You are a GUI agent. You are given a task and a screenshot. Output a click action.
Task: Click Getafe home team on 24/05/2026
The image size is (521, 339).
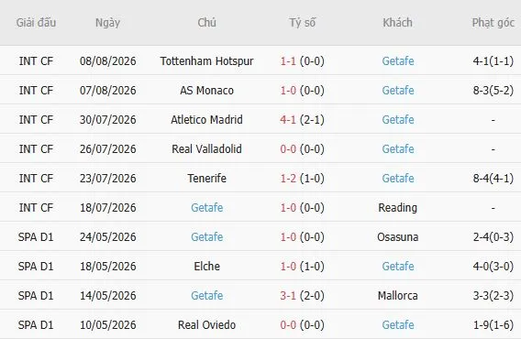[206, 236]
